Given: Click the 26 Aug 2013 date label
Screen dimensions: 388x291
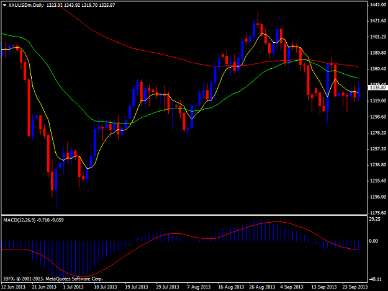Looking at the screenshot, I should [x=262, y=287].
